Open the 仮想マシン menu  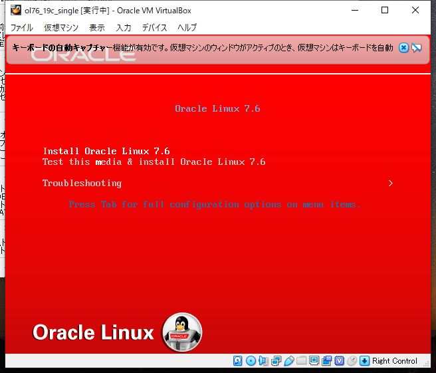coord(61,27)
